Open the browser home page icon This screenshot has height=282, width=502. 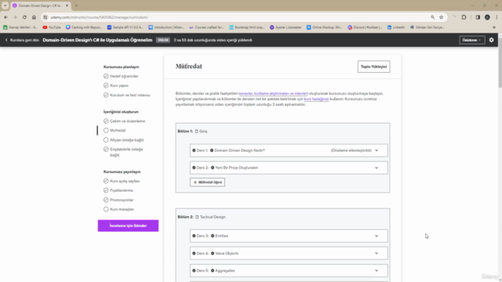click(x=34, y=17)
